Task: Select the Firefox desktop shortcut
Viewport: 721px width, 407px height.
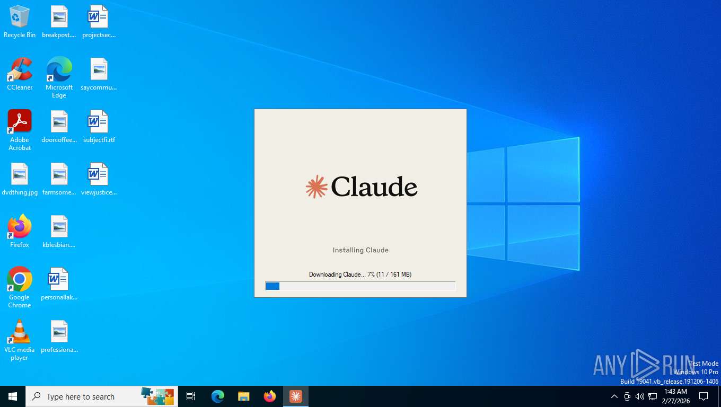Action: [20, 232]
